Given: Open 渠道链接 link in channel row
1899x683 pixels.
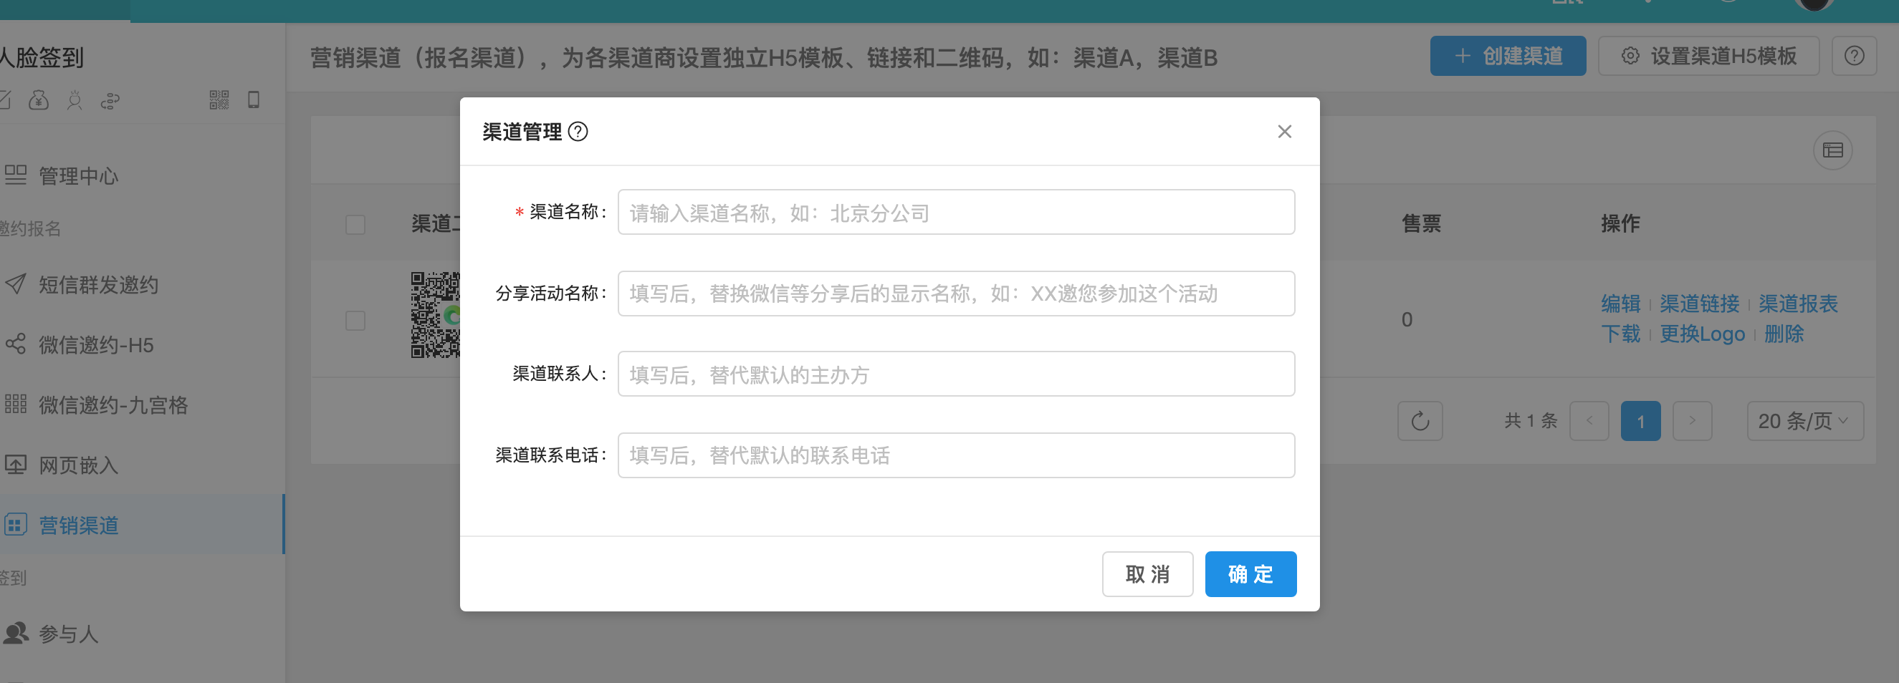Looking at the screenshot, I should coord(1699,304).
